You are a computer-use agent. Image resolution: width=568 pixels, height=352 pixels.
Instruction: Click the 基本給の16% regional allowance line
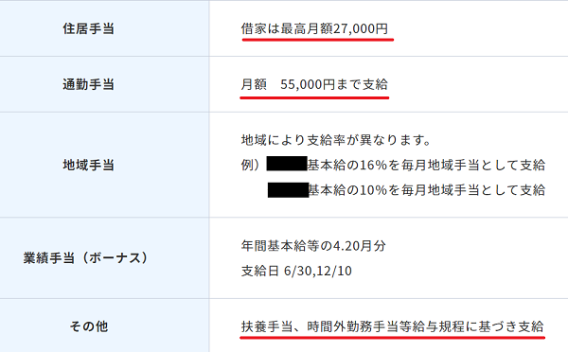click(x=393, y=165)
